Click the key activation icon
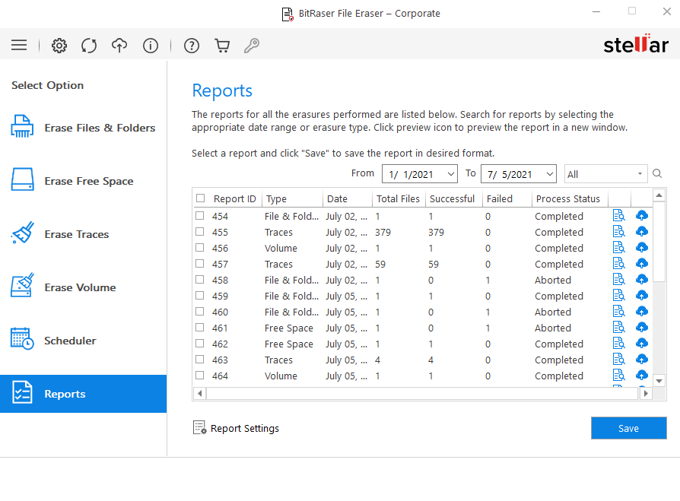Screen dimensions: 680x501 (x=252, y=46)
